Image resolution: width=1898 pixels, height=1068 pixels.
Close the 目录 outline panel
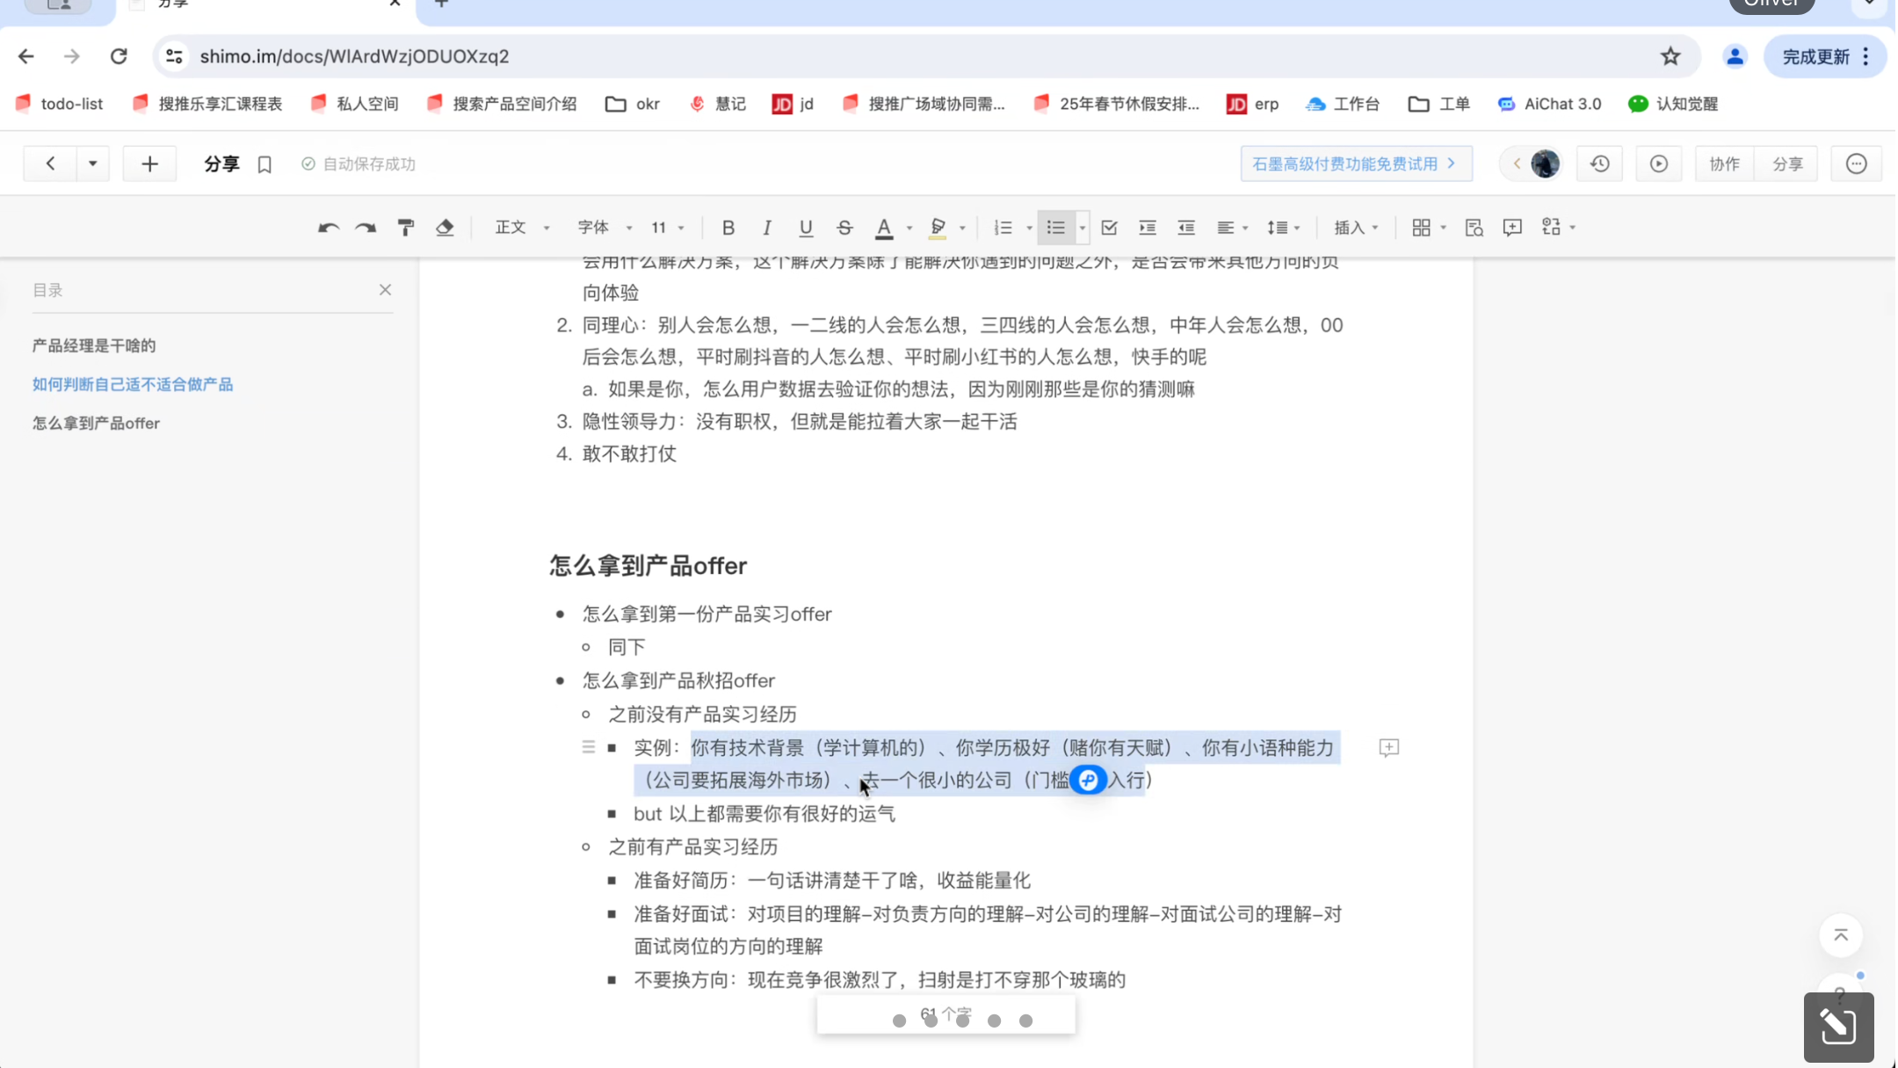385,290
